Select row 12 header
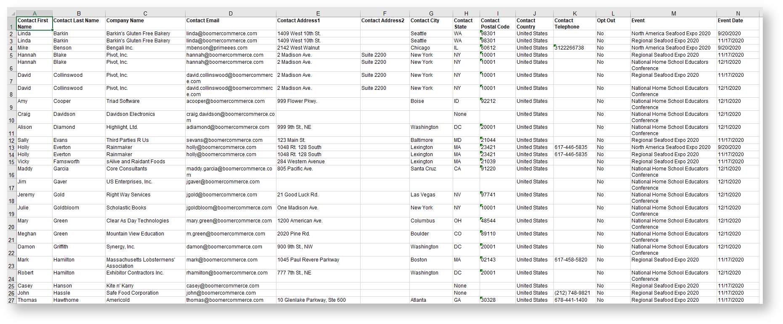The height and width of the screenshot is (324, 783). point(11,141)
